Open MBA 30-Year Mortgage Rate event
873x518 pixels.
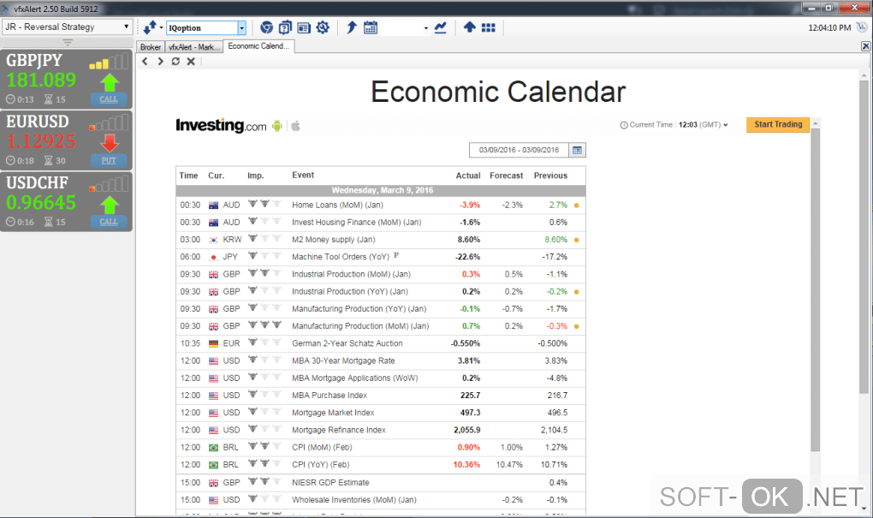pyautogui.click(x=343, y=361)
